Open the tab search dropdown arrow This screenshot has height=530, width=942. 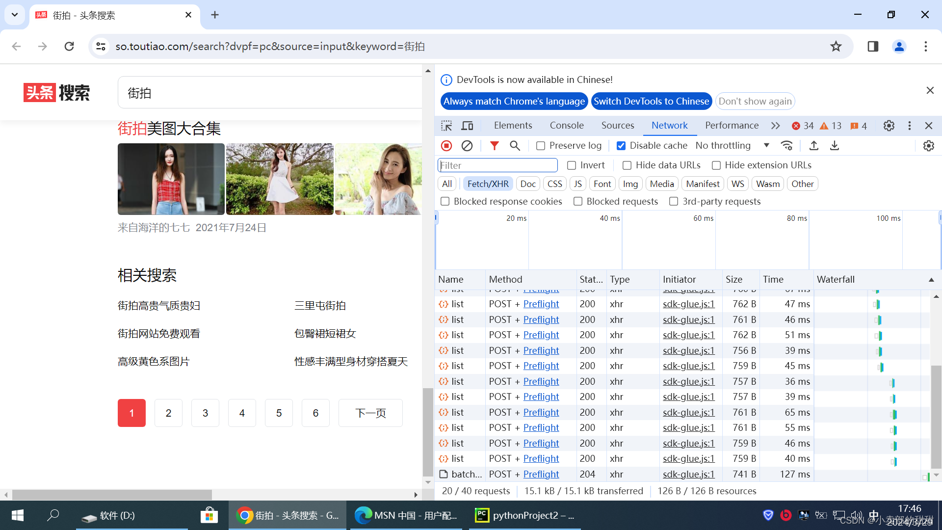15,15
